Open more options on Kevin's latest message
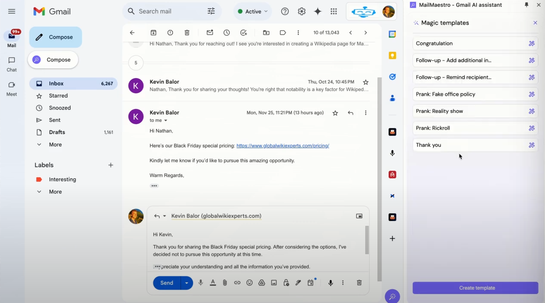 coord(366,113)
